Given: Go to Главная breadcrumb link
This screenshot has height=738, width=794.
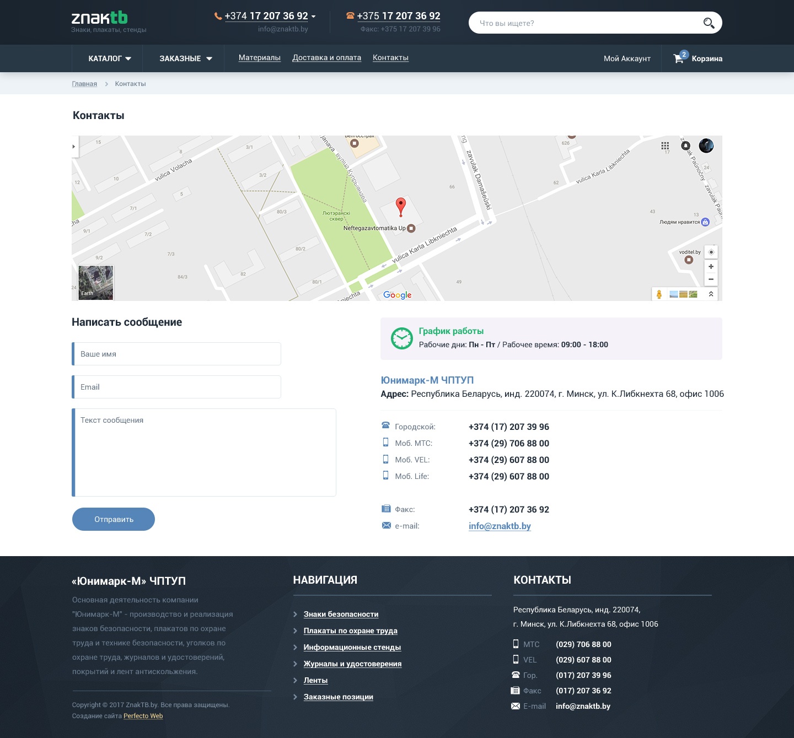Looking at the screenshot, I should 84,84.
